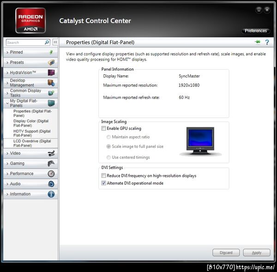Check Reduce DVI frequency on high-resolution displays
The height and width of the screenshot is (272, 277).
[x=104, y=175]
